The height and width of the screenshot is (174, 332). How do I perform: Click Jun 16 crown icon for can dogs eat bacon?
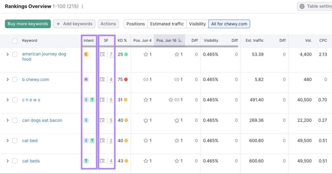177,120
